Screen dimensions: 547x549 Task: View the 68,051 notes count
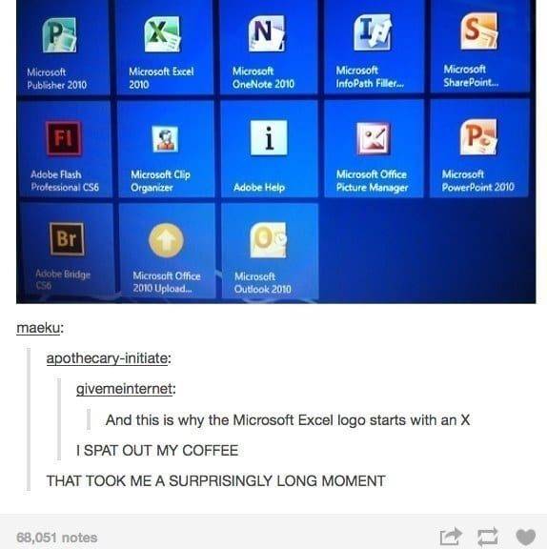coord(56,538)
